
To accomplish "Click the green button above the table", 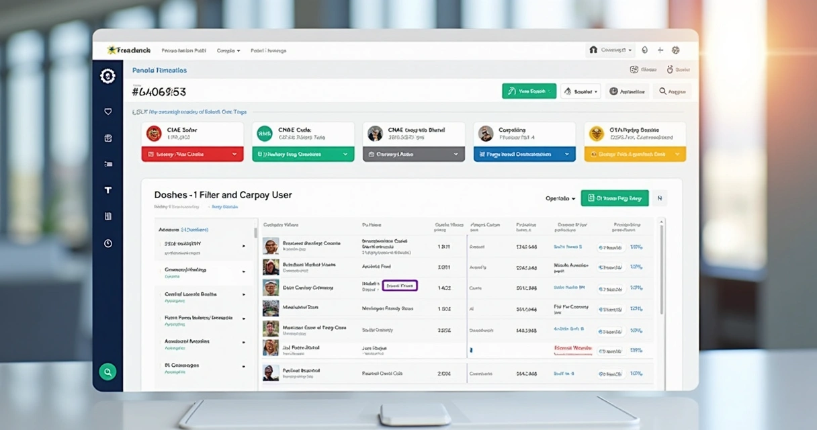I will pos(614,198).
